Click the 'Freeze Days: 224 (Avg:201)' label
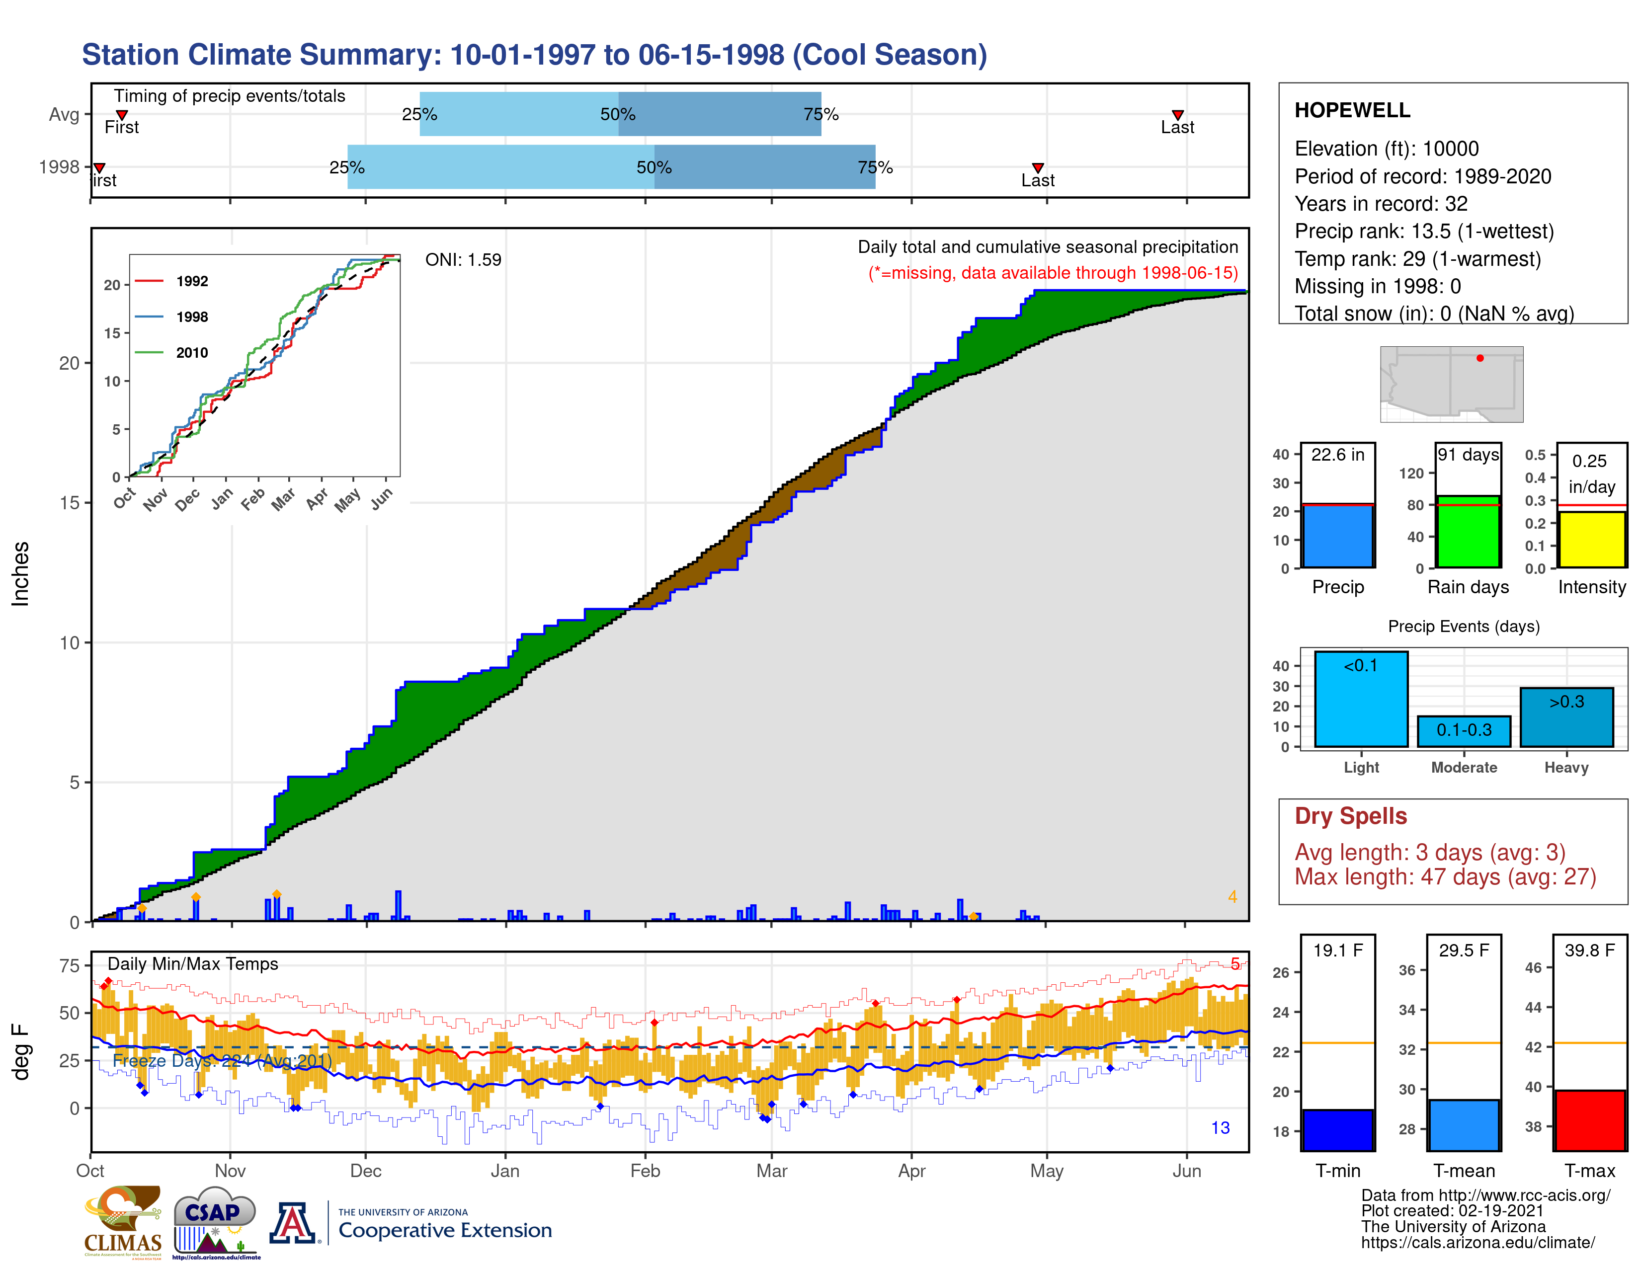The height and width of the screenshot is (1267, 1640). [222, 1061]
